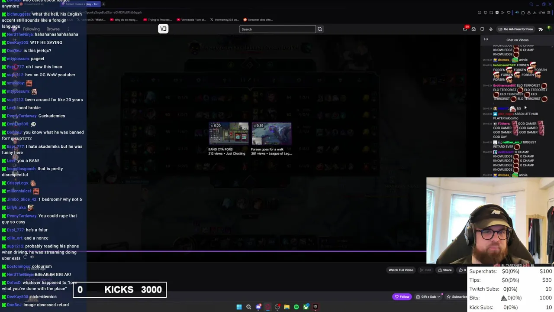The height and width of the screenshot is (312, 554).
Task: Click the search magnifier button beside Search field
Action: coord(320,29)
